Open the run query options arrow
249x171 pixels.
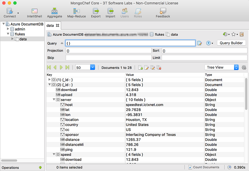pyautogui.click(x=212, y=43)
